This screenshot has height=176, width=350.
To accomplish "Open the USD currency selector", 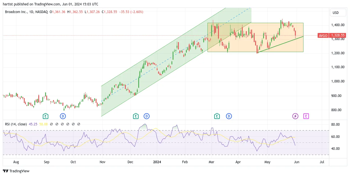I will pyautogui.click(x=338, y=13).
